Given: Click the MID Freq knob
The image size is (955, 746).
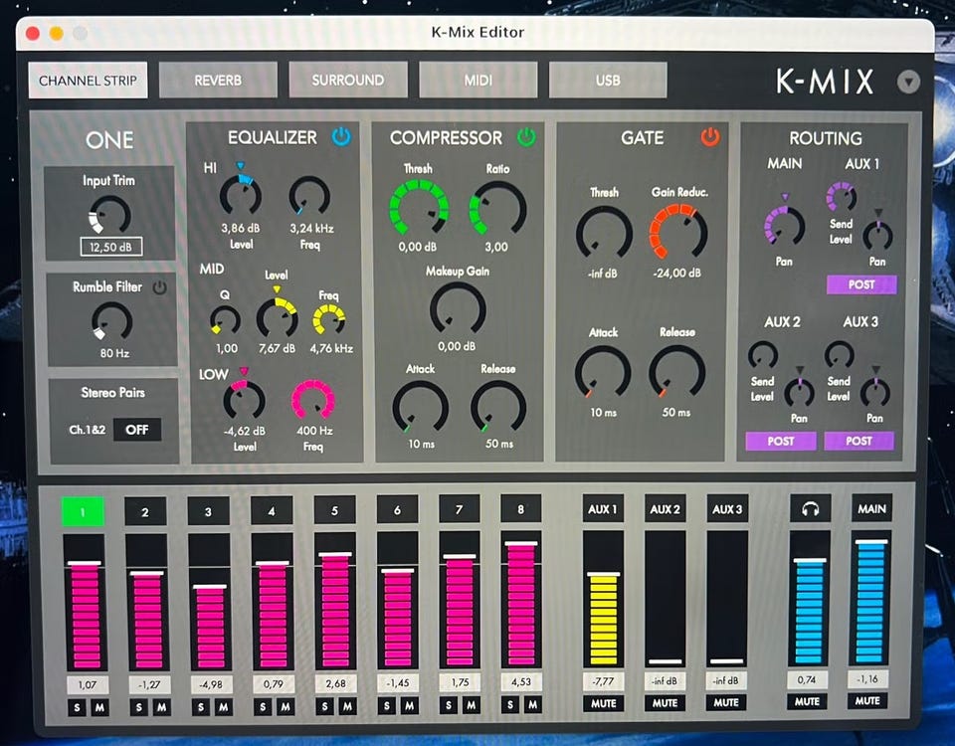Looking at the screenshot, I should click(329, 319).
